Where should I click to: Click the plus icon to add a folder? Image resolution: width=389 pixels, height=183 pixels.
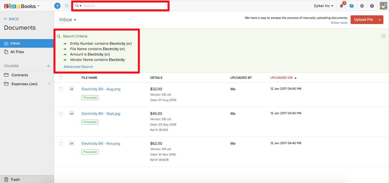point(48,66)
